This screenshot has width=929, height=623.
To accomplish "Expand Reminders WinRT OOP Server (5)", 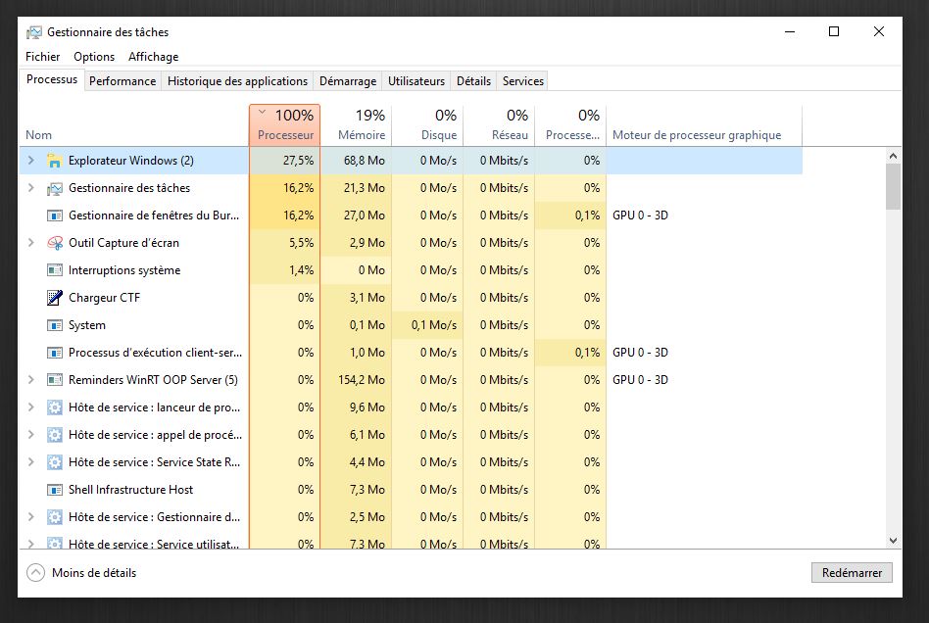I will pyautogui.click(x=30, y=380).
